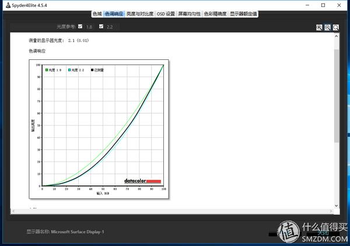Enable the gamma 1.8 reference checkbox
Image resolution: width=350 pixels, height=246 pixels.
[81, 27]
